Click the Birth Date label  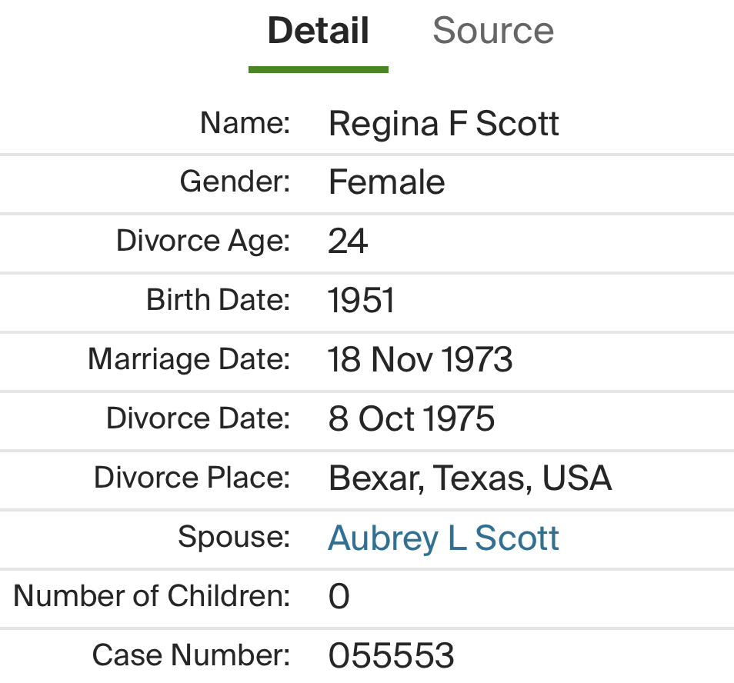tap(219, 300)
